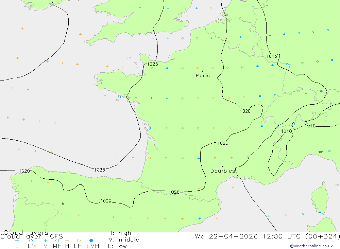Screen dimensions: 340x249
Task: Click the lone green circle marker east of Paris
Action: coord(242,67)
